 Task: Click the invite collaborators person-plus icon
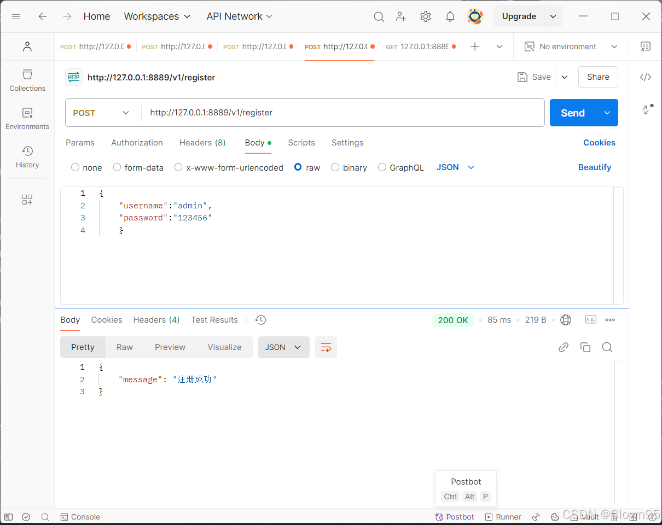click(x=402, y=17)
